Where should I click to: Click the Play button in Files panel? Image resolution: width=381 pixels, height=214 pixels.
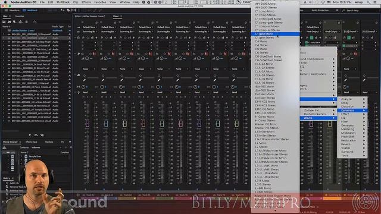point(30,135)
